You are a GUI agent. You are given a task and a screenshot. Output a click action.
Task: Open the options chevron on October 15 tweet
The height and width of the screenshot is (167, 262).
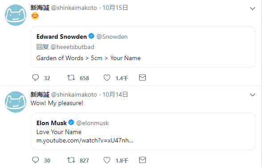252,8
